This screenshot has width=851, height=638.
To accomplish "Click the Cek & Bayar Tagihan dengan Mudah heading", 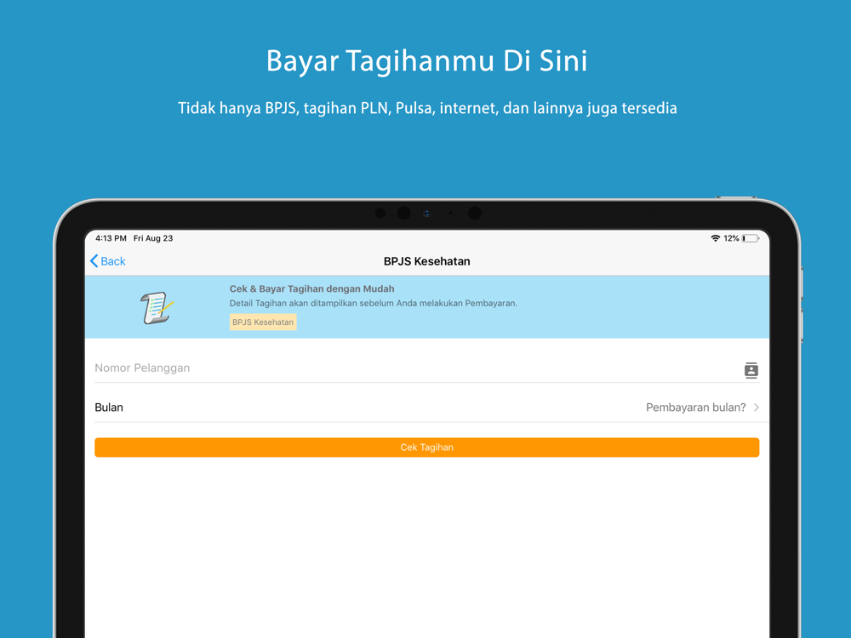I will click(x=311, y=288).
